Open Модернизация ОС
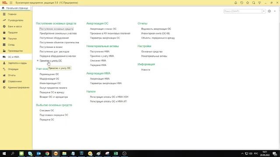 (x=49, y=79)
